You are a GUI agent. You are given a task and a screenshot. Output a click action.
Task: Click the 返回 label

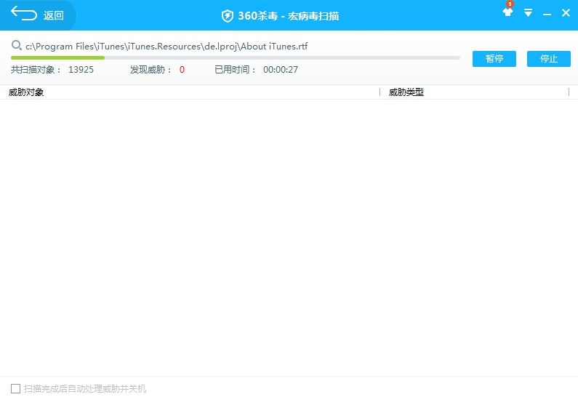54,15
